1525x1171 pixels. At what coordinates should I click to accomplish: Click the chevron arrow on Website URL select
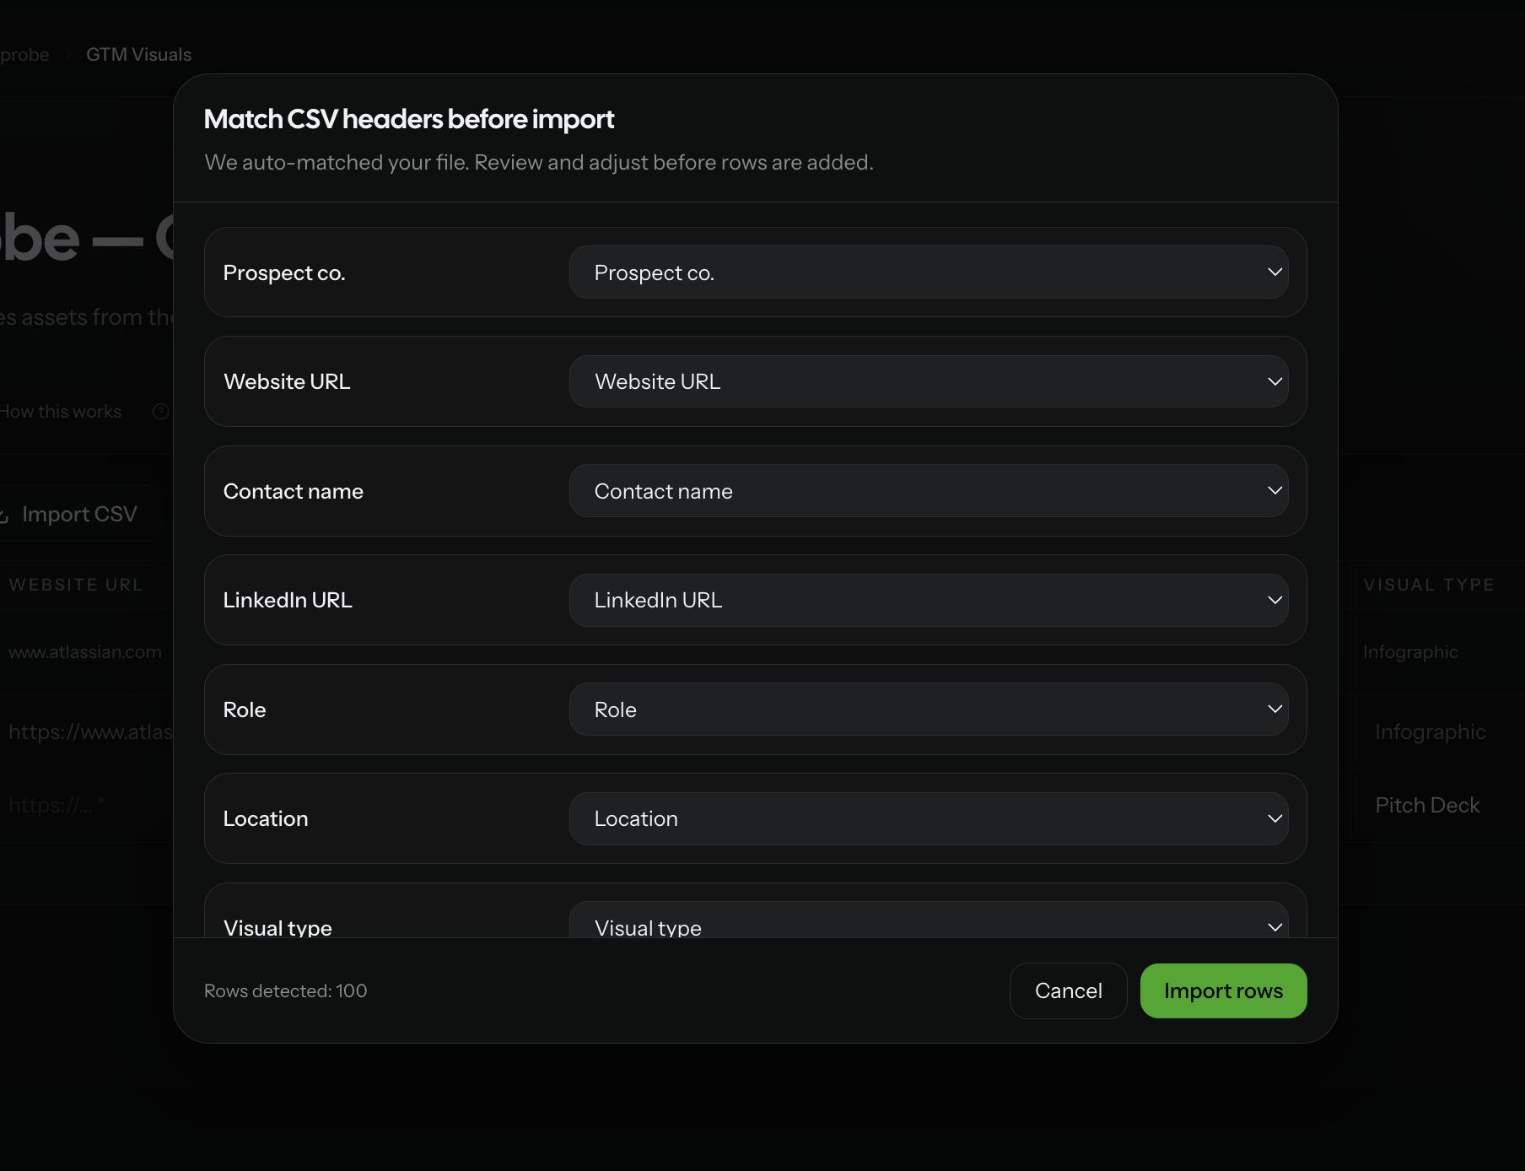[x=1274, y=381]
